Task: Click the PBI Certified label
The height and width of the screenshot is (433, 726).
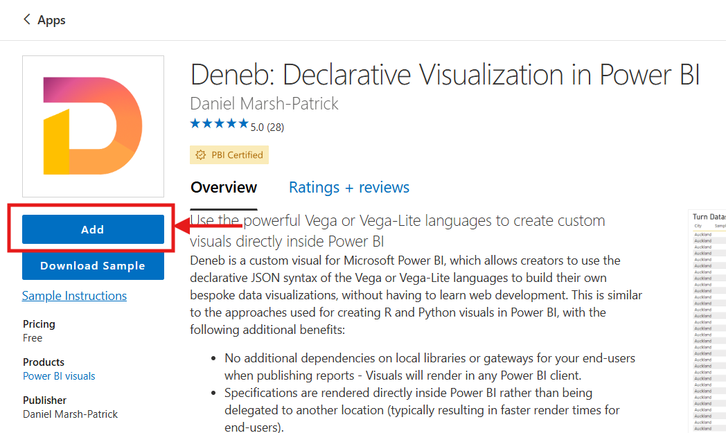Action: [x=237, y=155]
